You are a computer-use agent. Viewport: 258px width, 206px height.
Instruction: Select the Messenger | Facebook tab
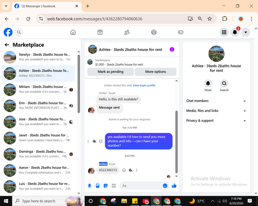tap(46, 6)
